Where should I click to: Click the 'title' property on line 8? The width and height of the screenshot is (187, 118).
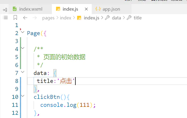click(45, 81)
